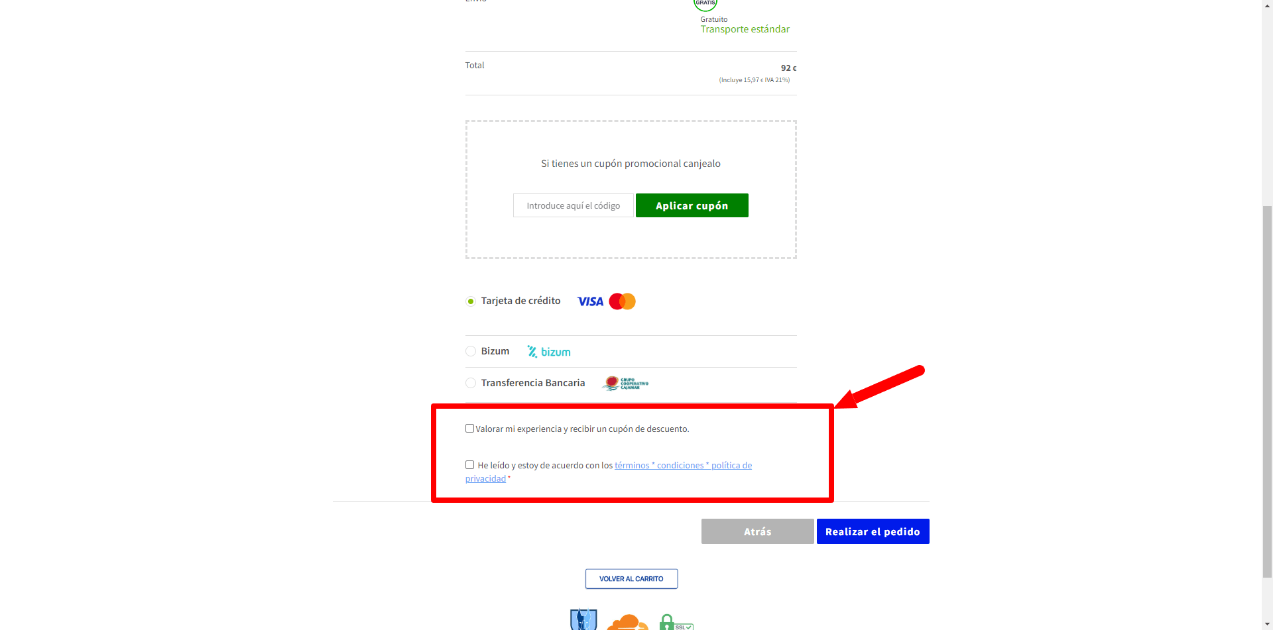The height and width of the screenshot is (630, 1273).
Task: Click Volver al carrito button
Action: click(x=631, y=579)
